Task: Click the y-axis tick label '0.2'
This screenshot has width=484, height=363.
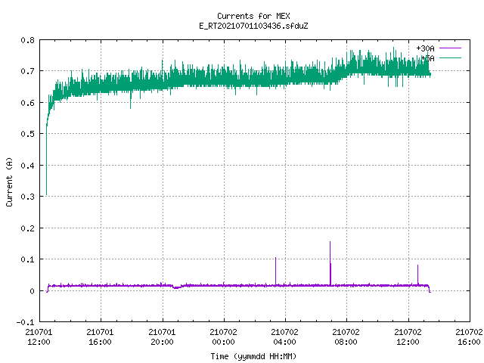Action: (27, 228)
